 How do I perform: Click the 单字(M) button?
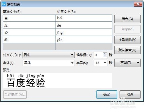tap(128, 29)
